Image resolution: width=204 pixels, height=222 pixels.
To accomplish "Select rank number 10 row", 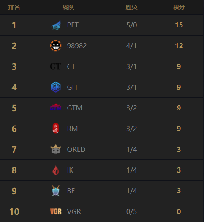I will click(x=102, y=211).
